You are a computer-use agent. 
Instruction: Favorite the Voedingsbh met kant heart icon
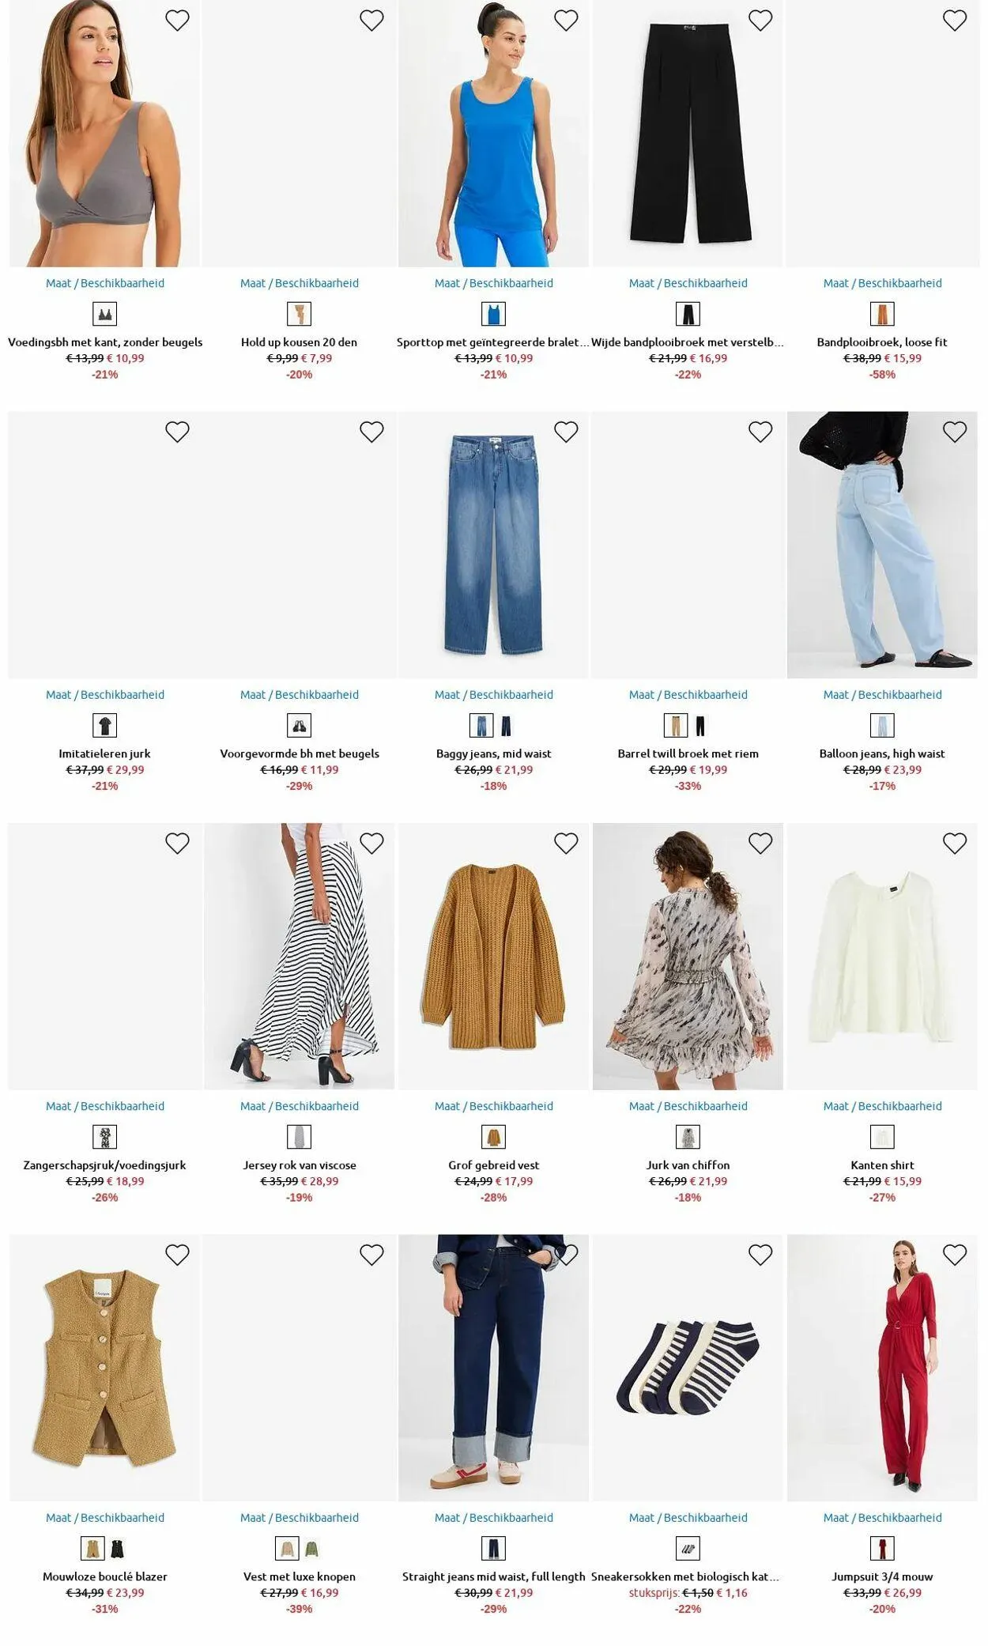177,21
